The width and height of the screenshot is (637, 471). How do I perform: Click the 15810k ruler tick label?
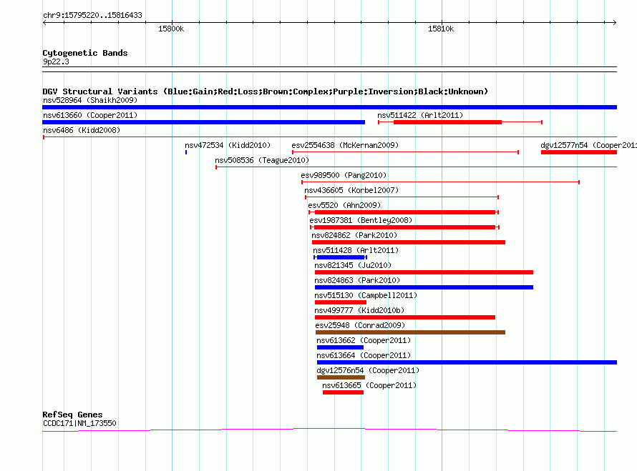[x=441, y=29]
